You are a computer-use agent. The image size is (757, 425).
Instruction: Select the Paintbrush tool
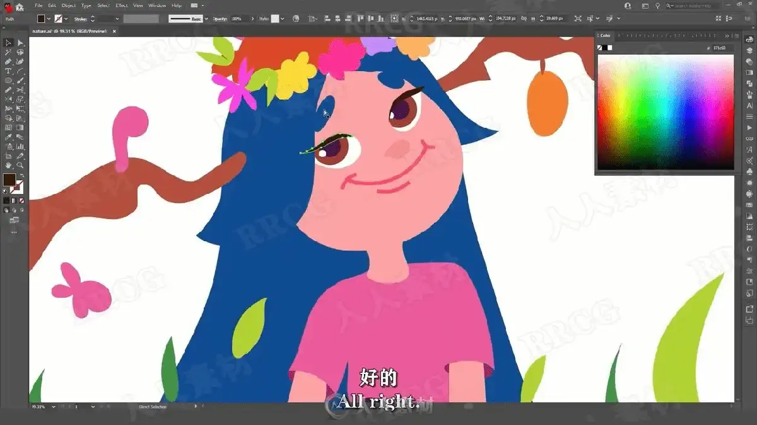click(20, 81)
